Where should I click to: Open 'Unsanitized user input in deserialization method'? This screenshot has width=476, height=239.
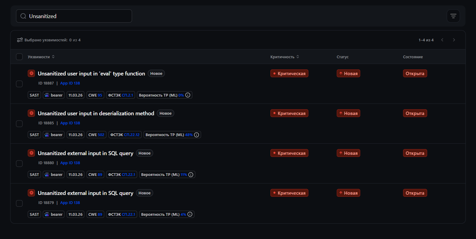pyautogui.click(x=96, y=113)
